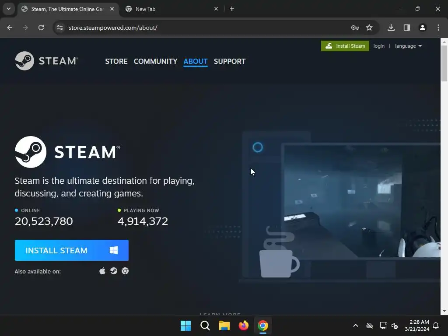The height and width of the screenshot is (336, 448).
Task: Click the online count 20,523,780
Action: pyautogui.click(x=44, y=221)
